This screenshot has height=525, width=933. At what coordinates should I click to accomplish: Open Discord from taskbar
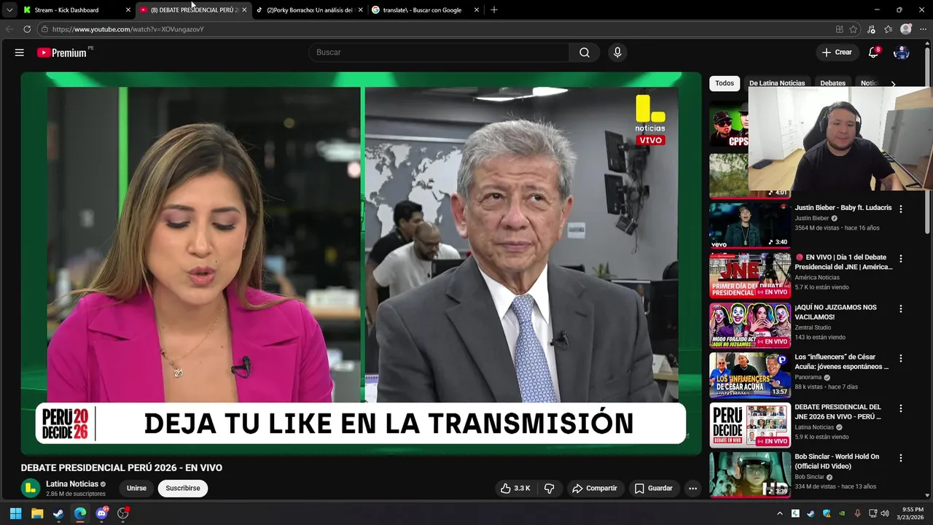pyautogui.click(x=101, y=513)
